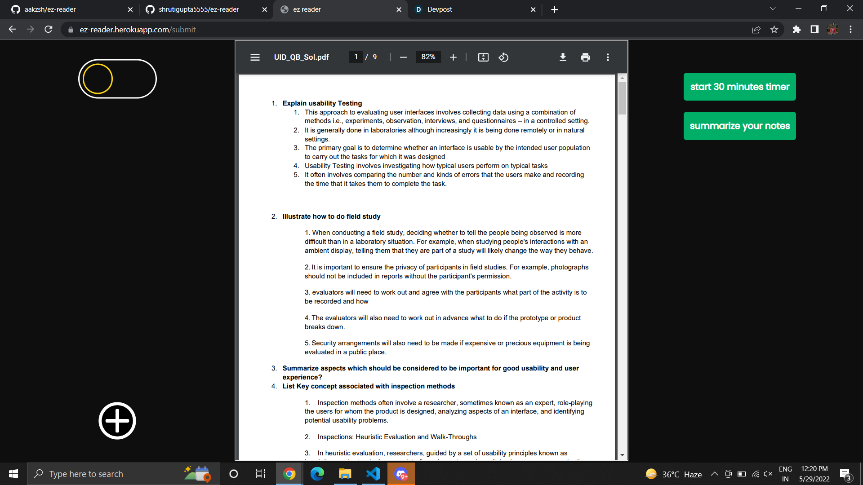Rotate the PDF counterclockwise

[503, 57]
